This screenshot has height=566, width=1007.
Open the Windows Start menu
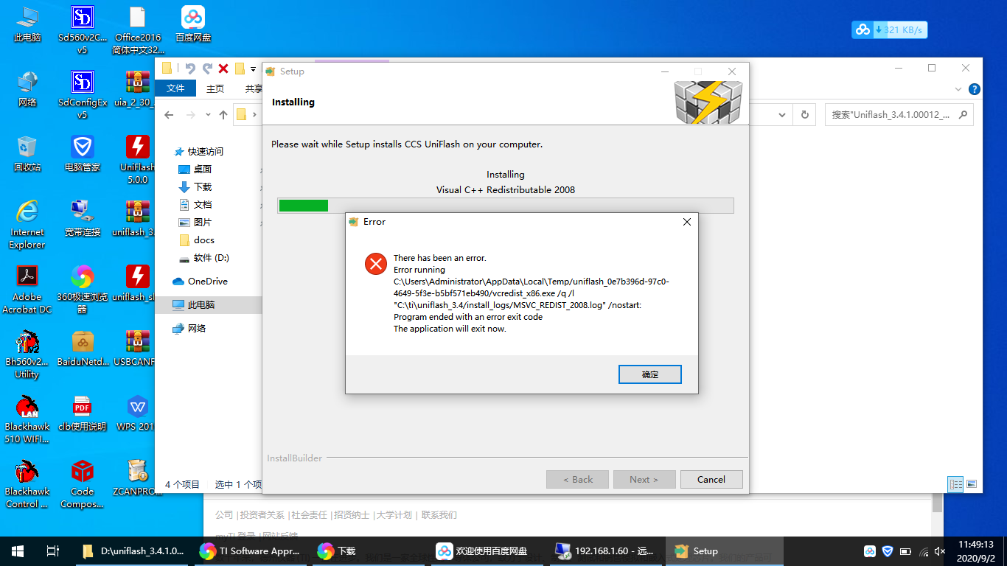tap(18, 551)
